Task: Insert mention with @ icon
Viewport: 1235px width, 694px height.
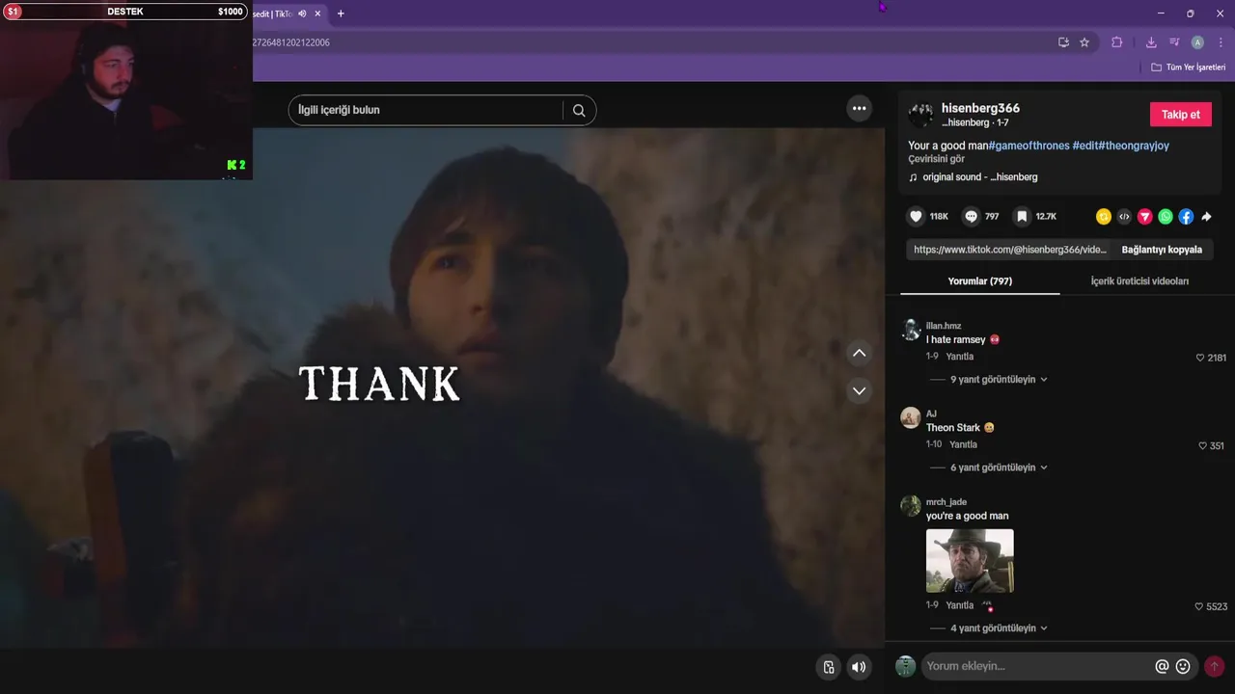Action: pyautogui.click(x=1162, y=666)
